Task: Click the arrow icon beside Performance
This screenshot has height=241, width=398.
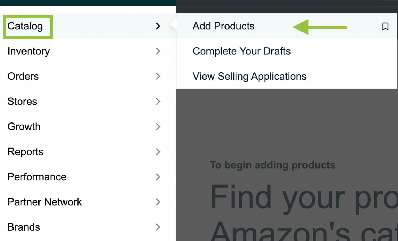Action: pos(158,177)
